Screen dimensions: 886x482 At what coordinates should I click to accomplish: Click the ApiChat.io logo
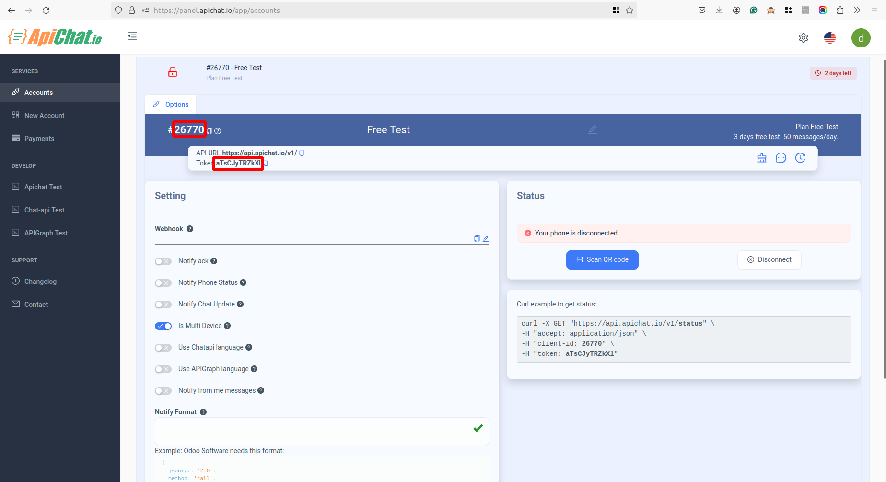click(55, 37)
